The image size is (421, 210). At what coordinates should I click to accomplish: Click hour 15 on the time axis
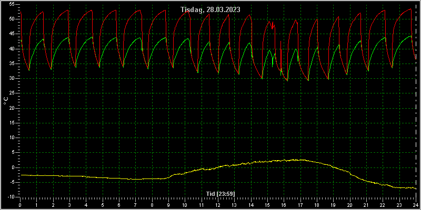[267, 205]
